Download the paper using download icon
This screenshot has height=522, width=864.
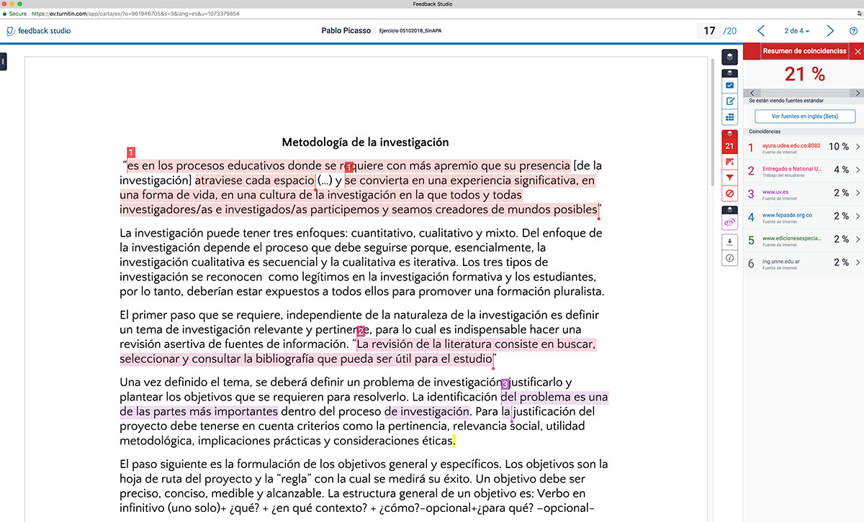[730, 242]
